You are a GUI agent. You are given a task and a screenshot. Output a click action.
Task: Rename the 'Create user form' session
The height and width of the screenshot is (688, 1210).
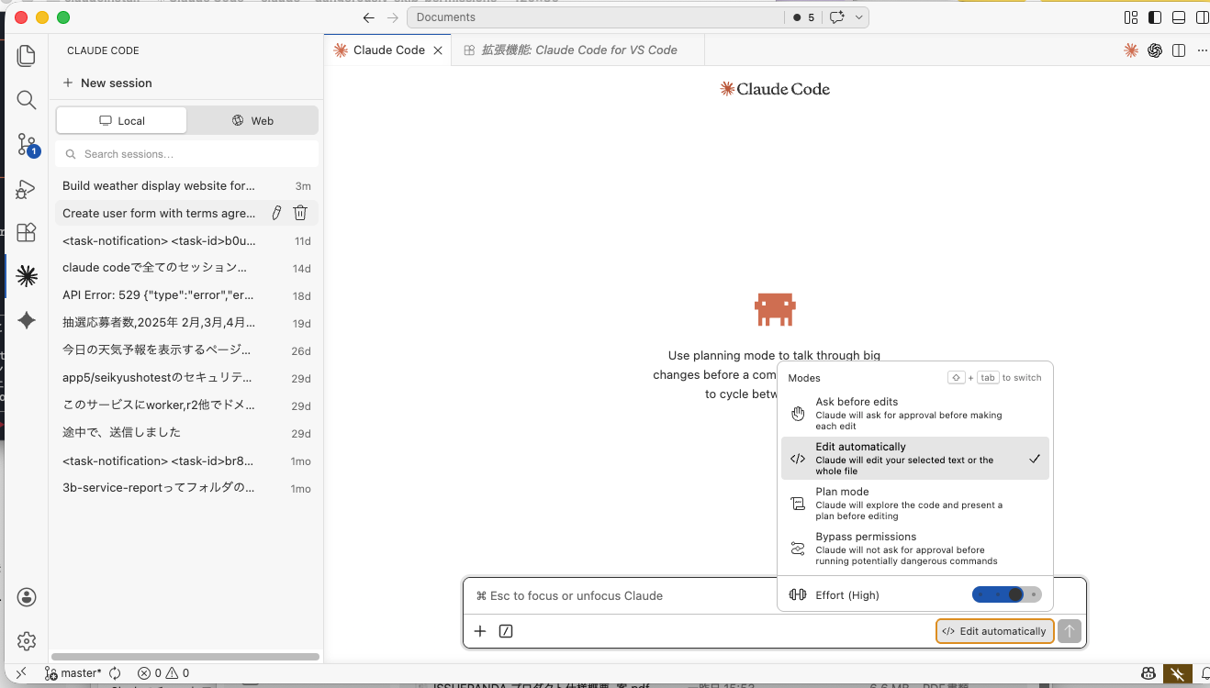click(276, 213)
